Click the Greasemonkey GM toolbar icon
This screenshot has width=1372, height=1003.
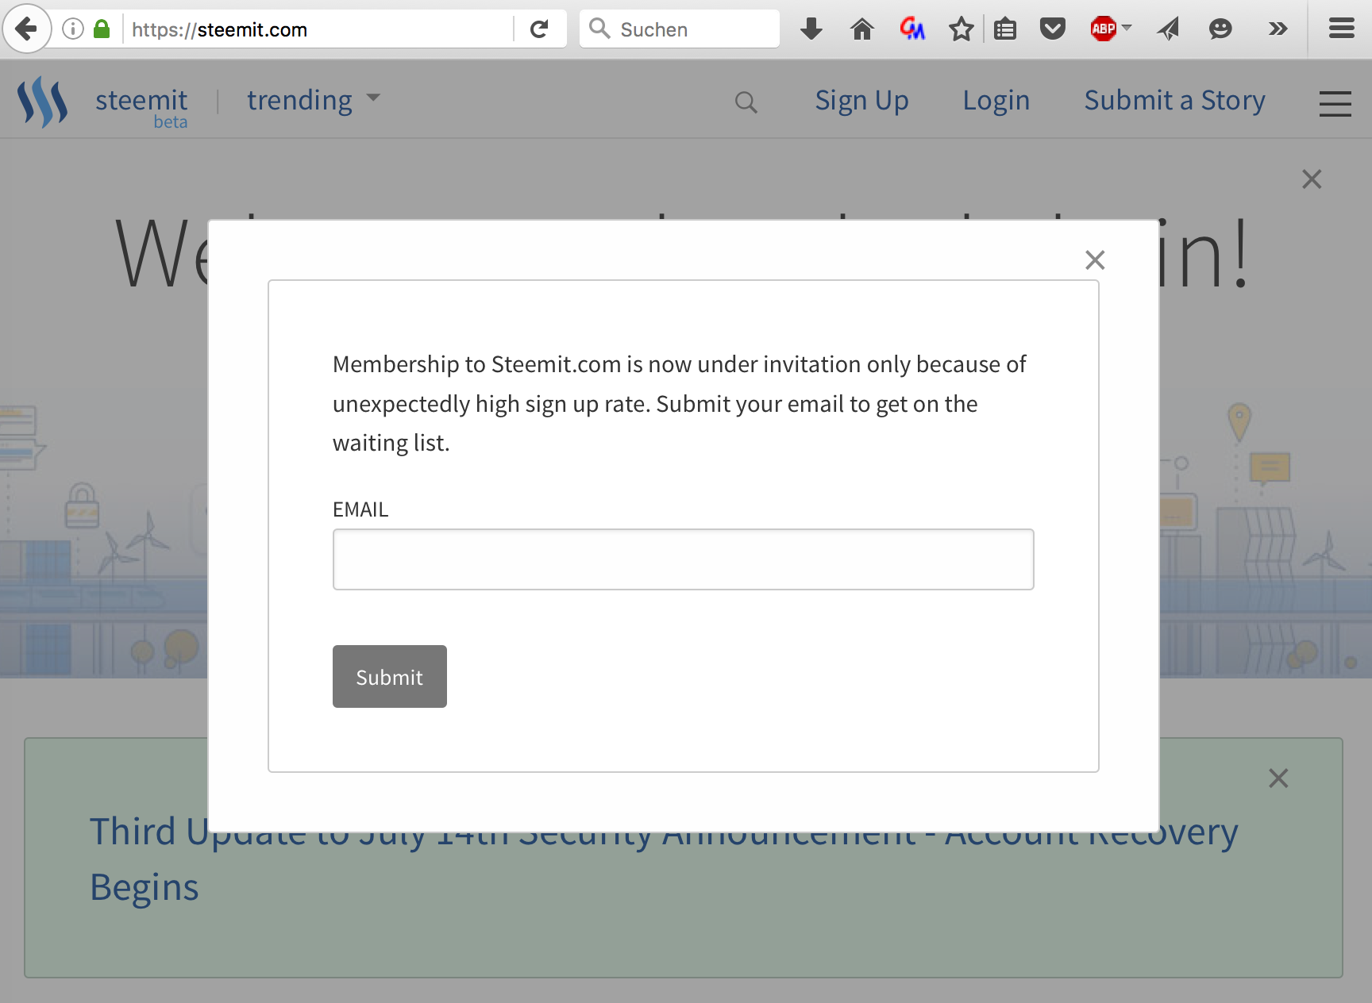[x=912, y=29]
